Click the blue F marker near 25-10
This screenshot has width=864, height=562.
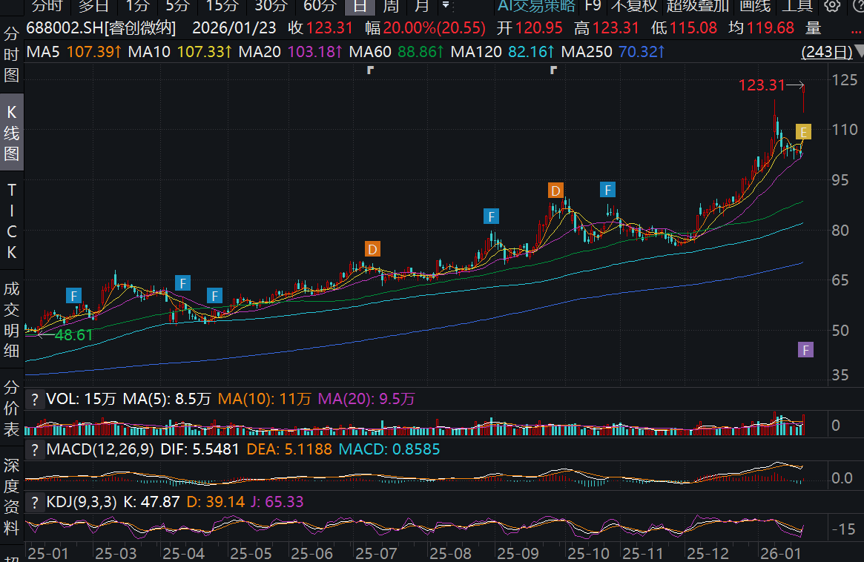(608, 190)
